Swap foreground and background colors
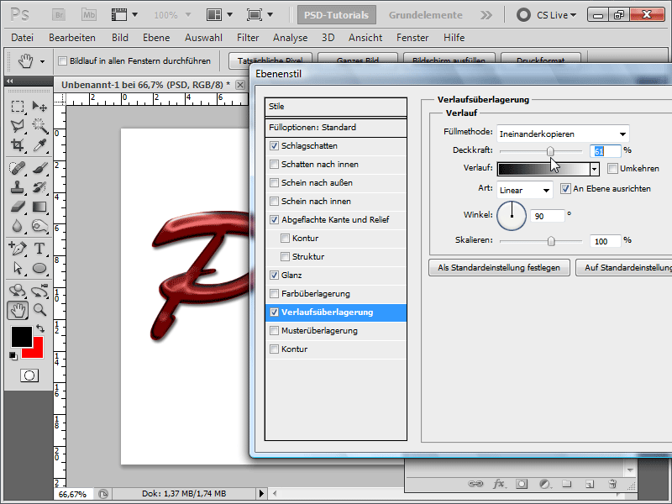This screenshot has width=672, height=504. pyautogui.click(x=40, y=328)
